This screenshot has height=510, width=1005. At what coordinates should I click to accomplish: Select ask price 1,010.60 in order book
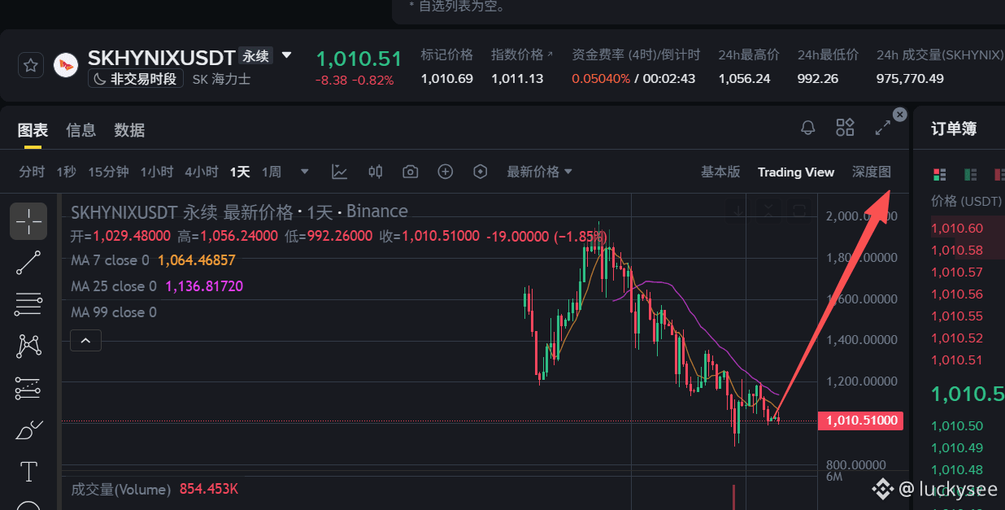coord(957,229)
